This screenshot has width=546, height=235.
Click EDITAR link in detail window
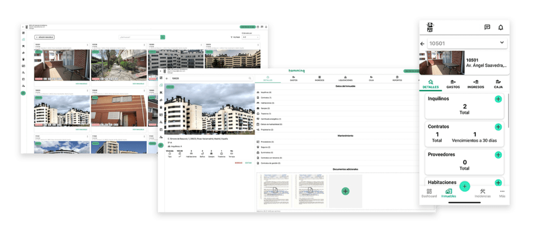(248, 163)
